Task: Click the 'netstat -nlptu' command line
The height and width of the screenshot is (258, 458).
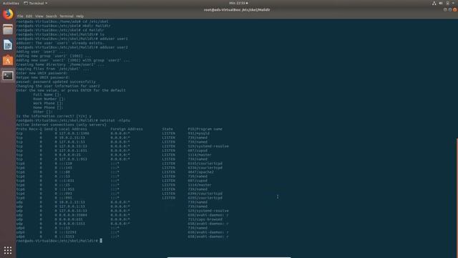Action: 73,120
